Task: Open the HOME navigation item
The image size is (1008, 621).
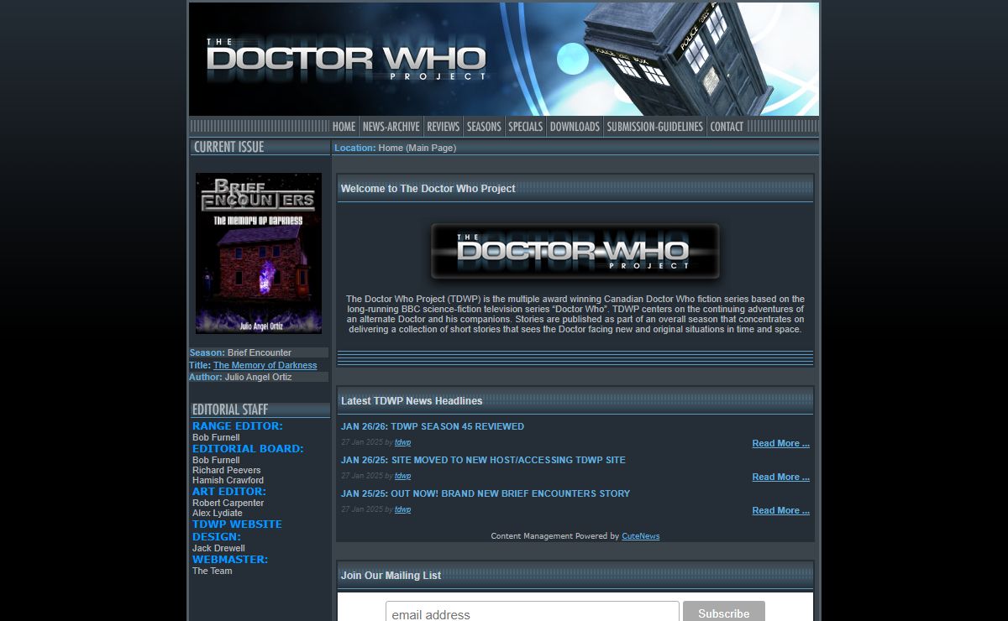Action: [x=344, y=127]
